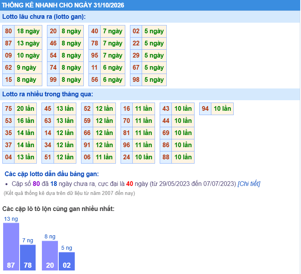The height and width of the screenshot is (274, 301).
Task: Click frequent lotto number 51
Action: click(x=48, y=157)
